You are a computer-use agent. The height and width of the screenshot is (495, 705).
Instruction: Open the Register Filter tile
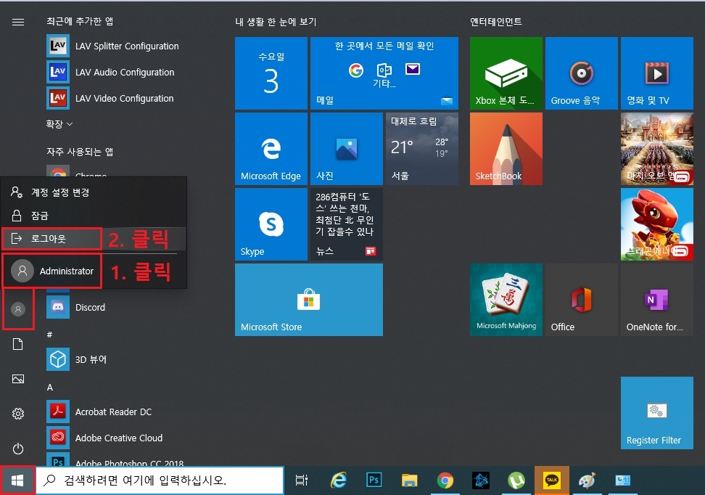click(657, 413)
